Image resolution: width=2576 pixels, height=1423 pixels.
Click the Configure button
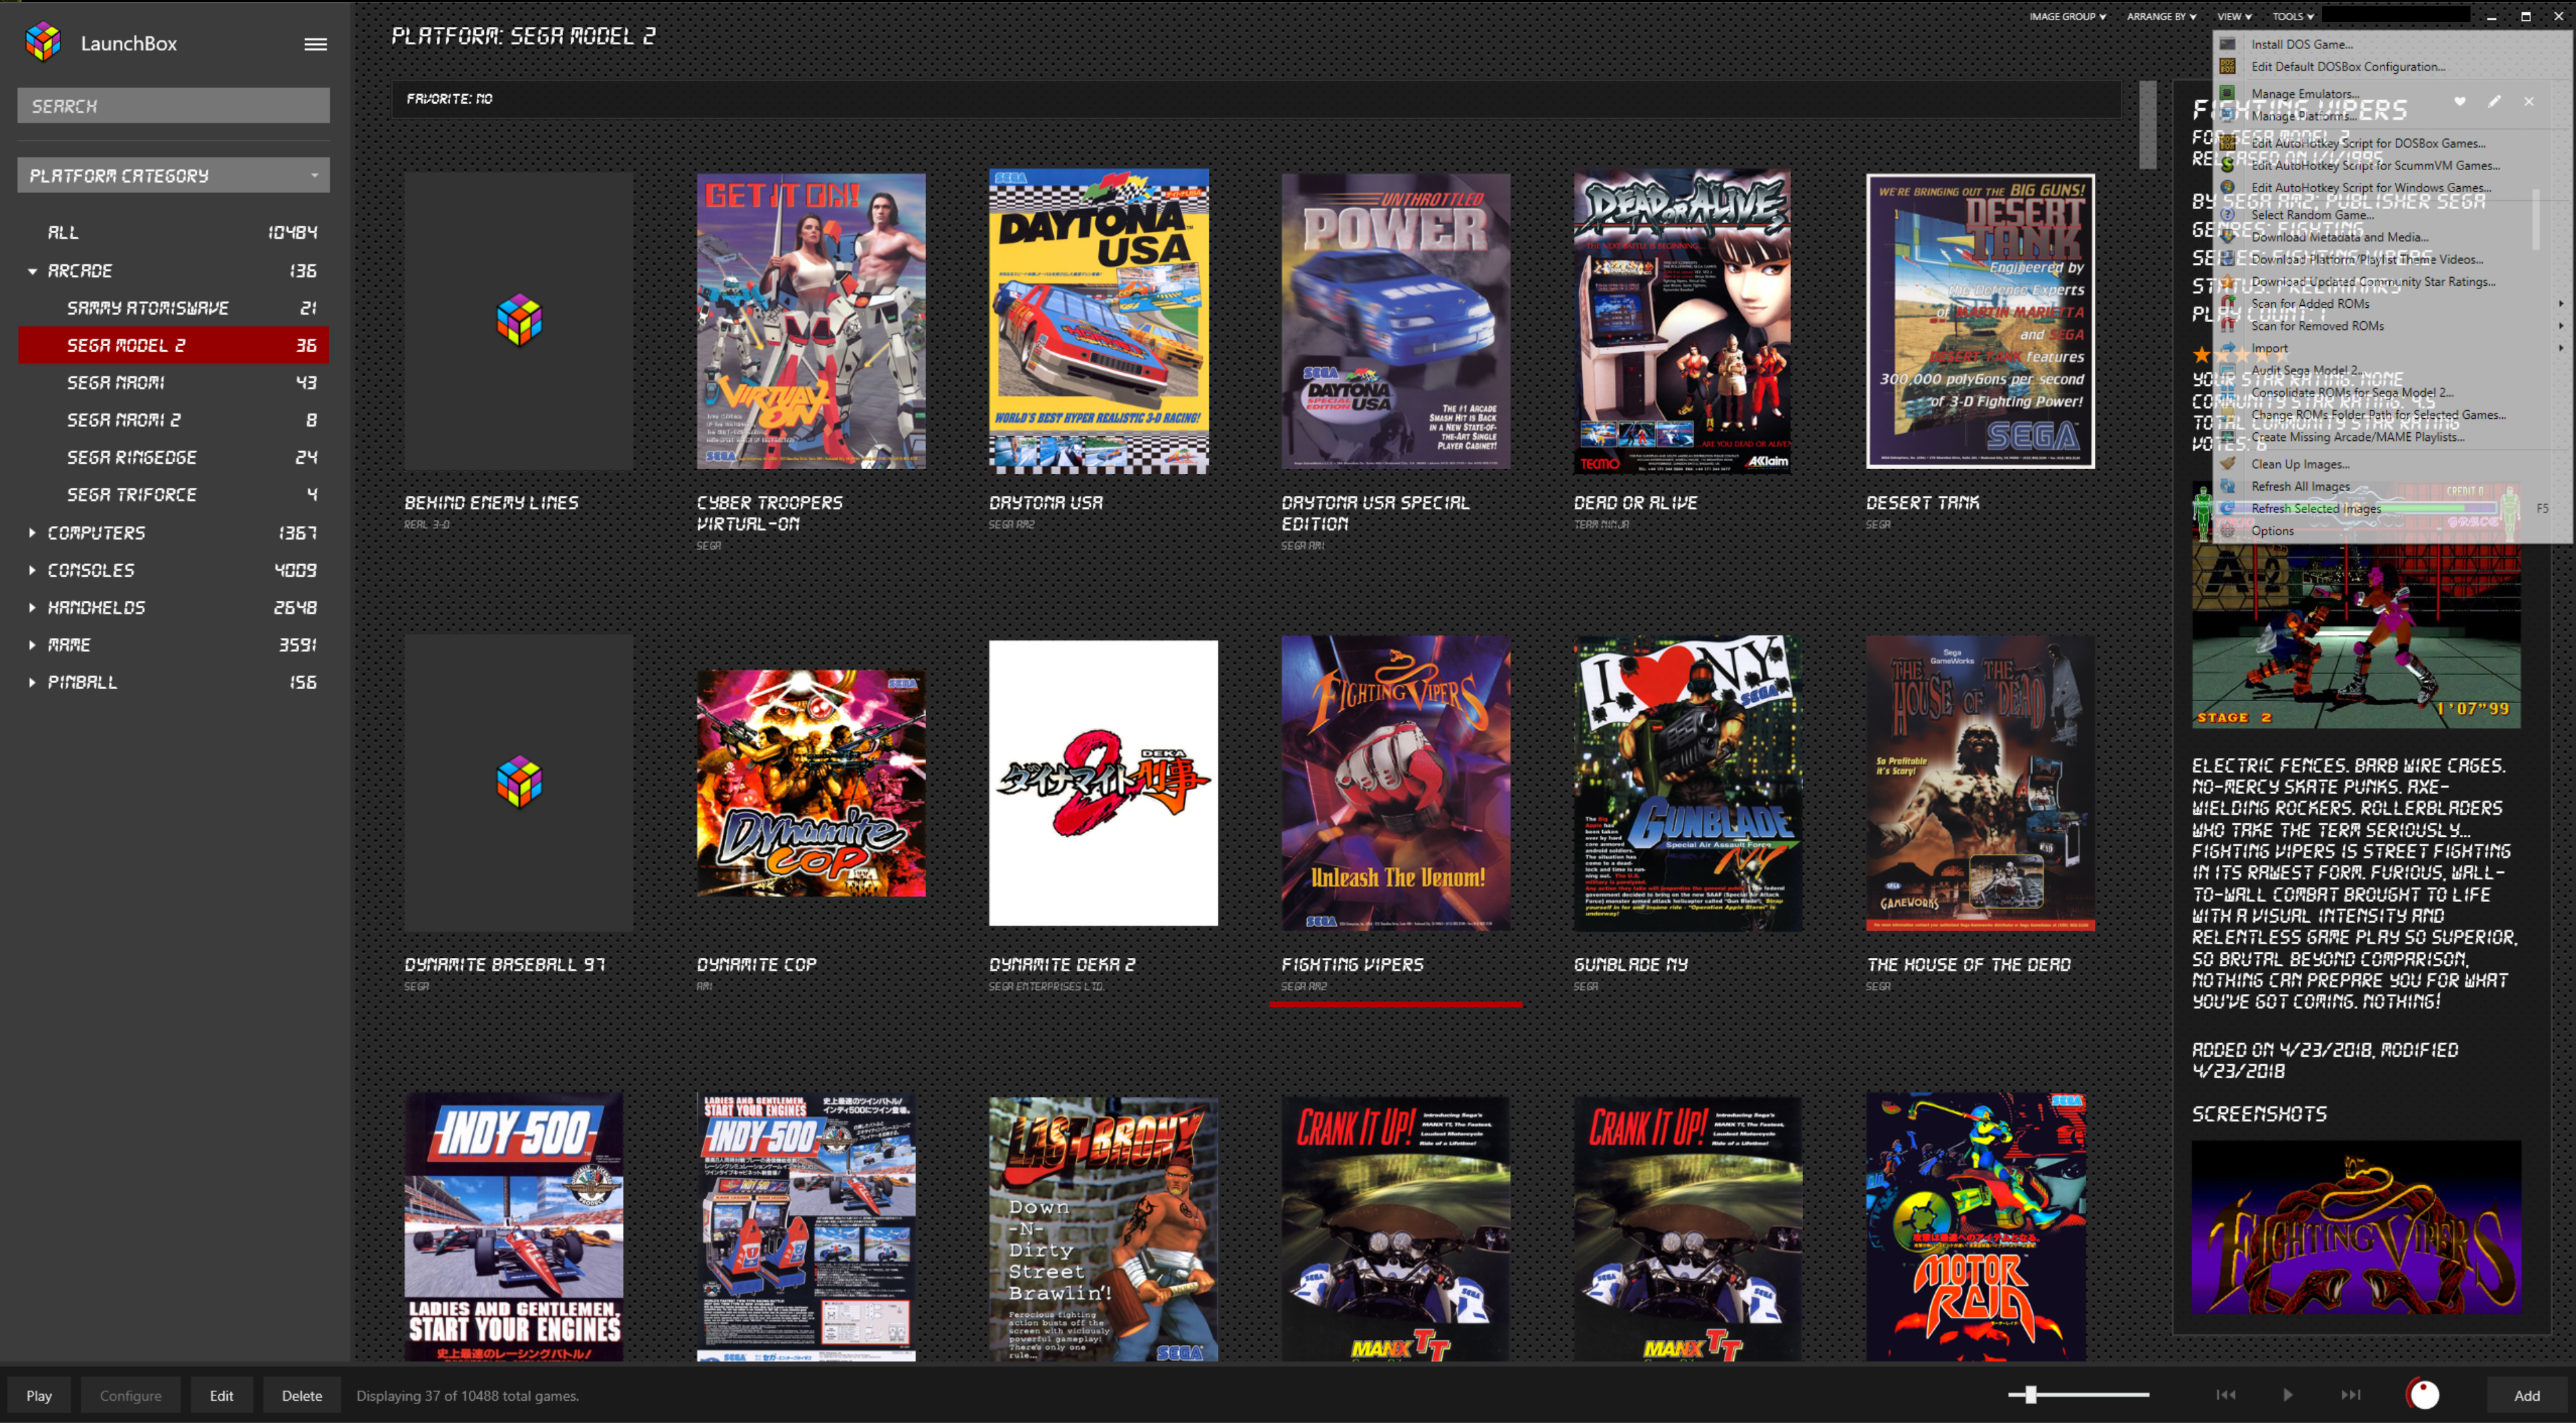click(130, 1395)
